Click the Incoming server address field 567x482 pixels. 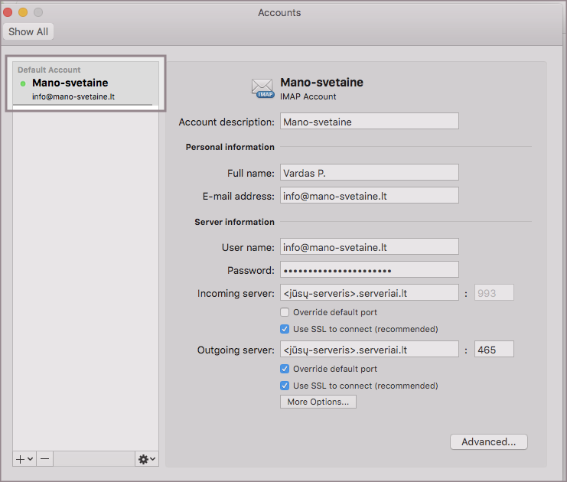click(x=369, y=293)
